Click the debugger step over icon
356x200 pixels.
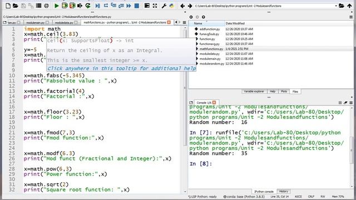(106, 6)
